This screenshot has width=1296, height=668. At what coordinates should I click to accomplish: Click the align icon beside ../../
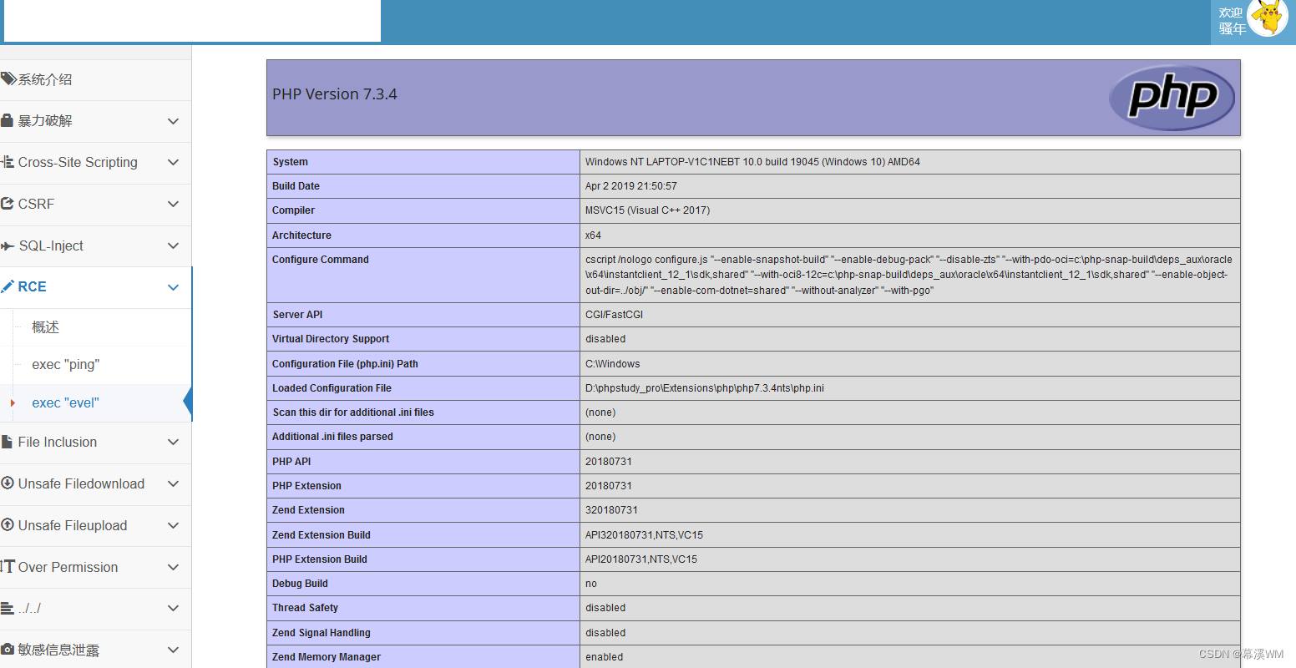point(8,609)
